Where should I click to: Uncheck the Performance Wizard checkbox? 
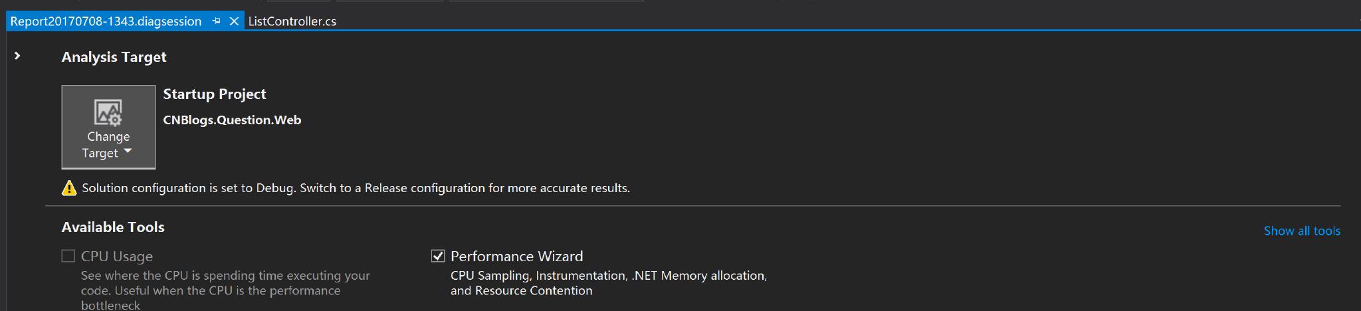pos(438,256)
